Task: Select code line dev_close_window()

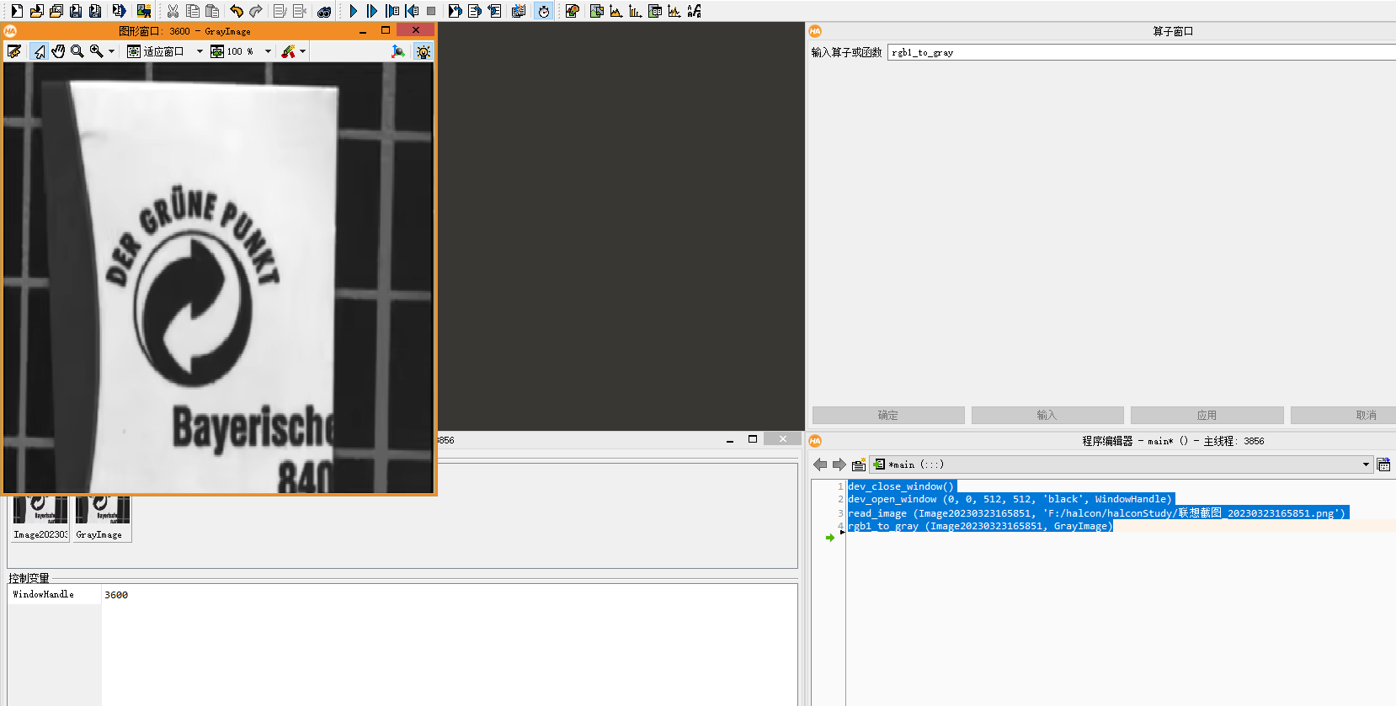Action: tap(901, 486)
